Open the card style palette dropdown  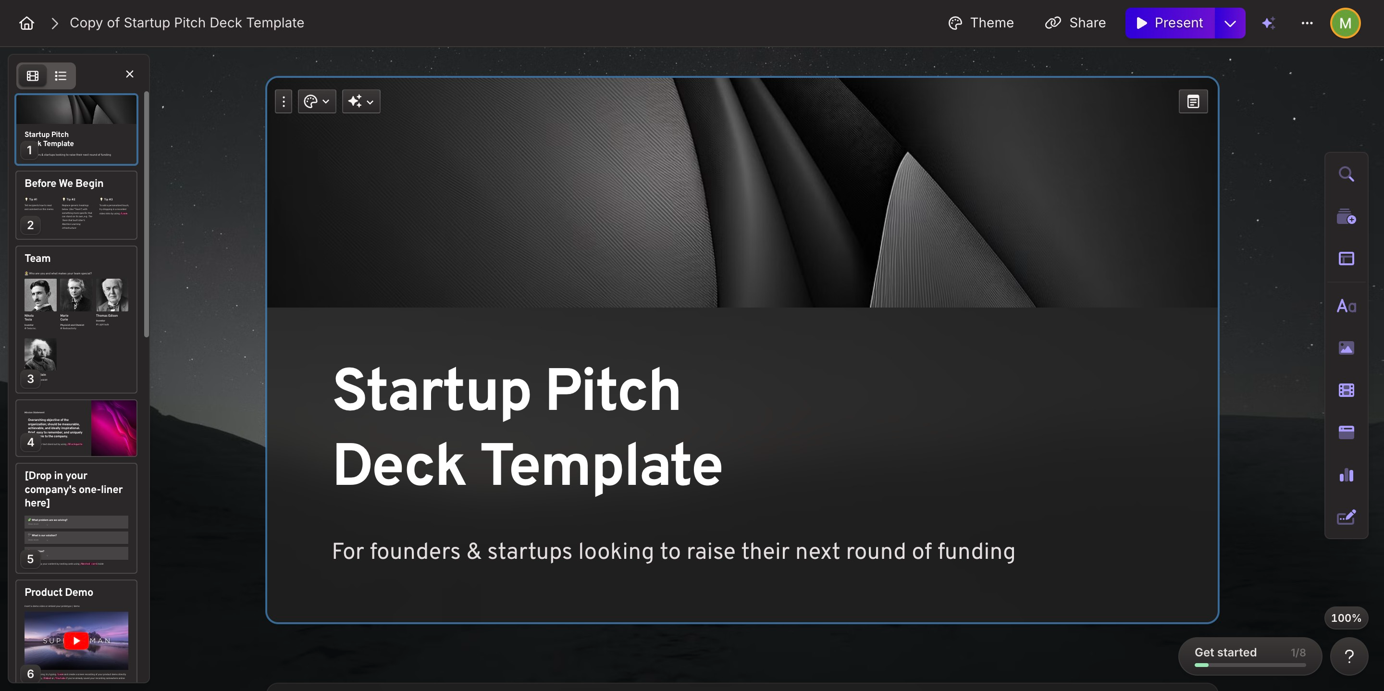(x=317, y=101)
